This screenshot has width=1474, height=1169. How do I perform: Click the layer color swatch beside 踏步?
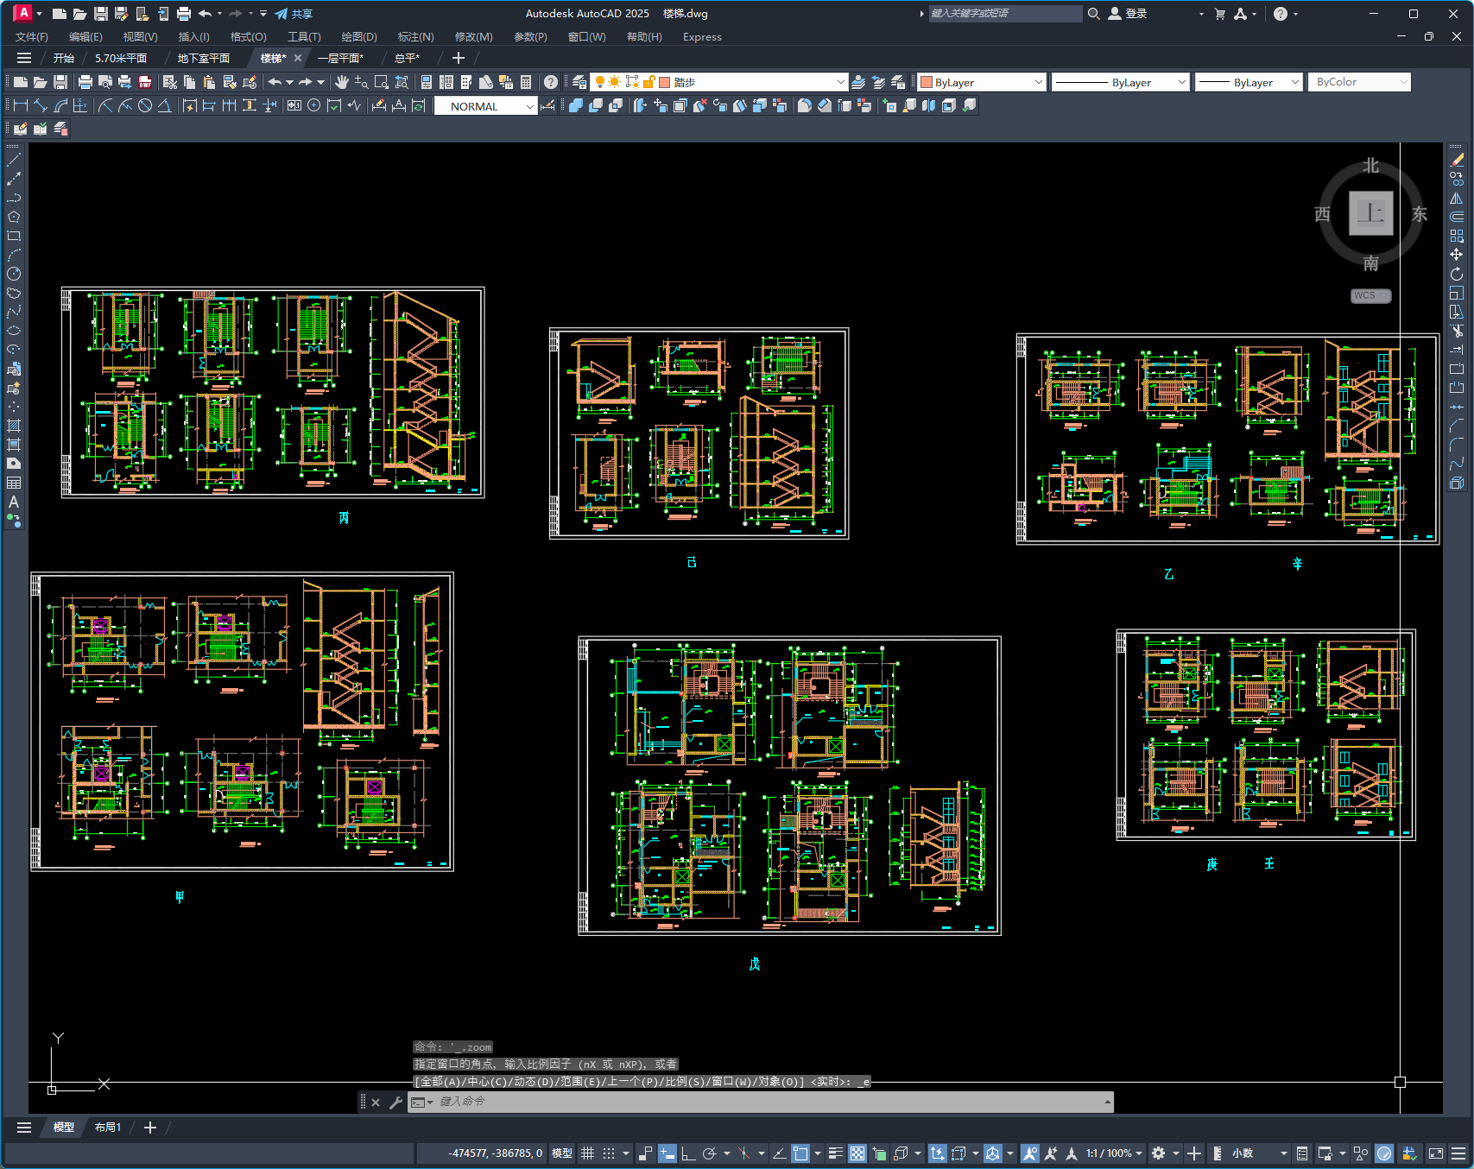pyautogui.click(x=665, y=82)
